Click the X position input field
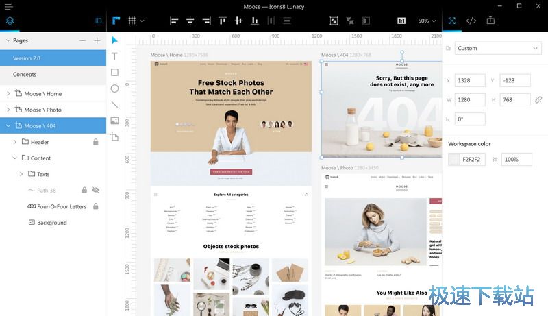548x316 pixels. pos(470,81)
